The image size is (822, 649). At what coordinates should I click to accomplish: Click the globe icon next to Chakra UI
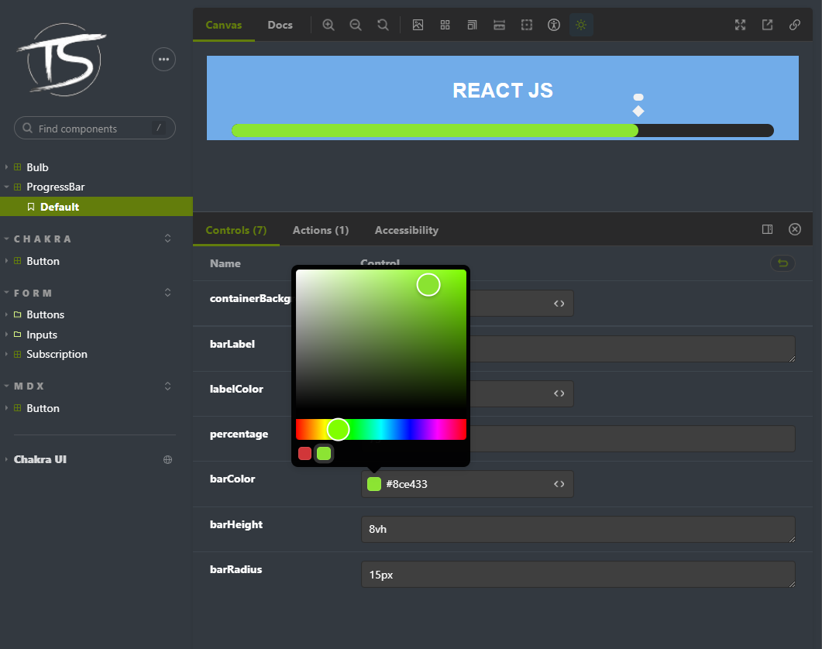[x=168, y=459]
